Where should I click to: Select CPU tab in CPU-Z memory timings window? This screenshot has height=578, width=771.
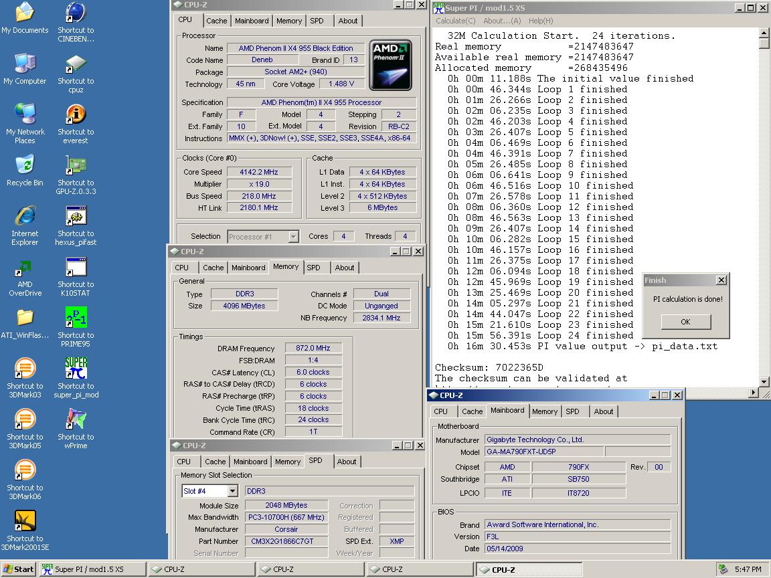[x=181, y=268]
